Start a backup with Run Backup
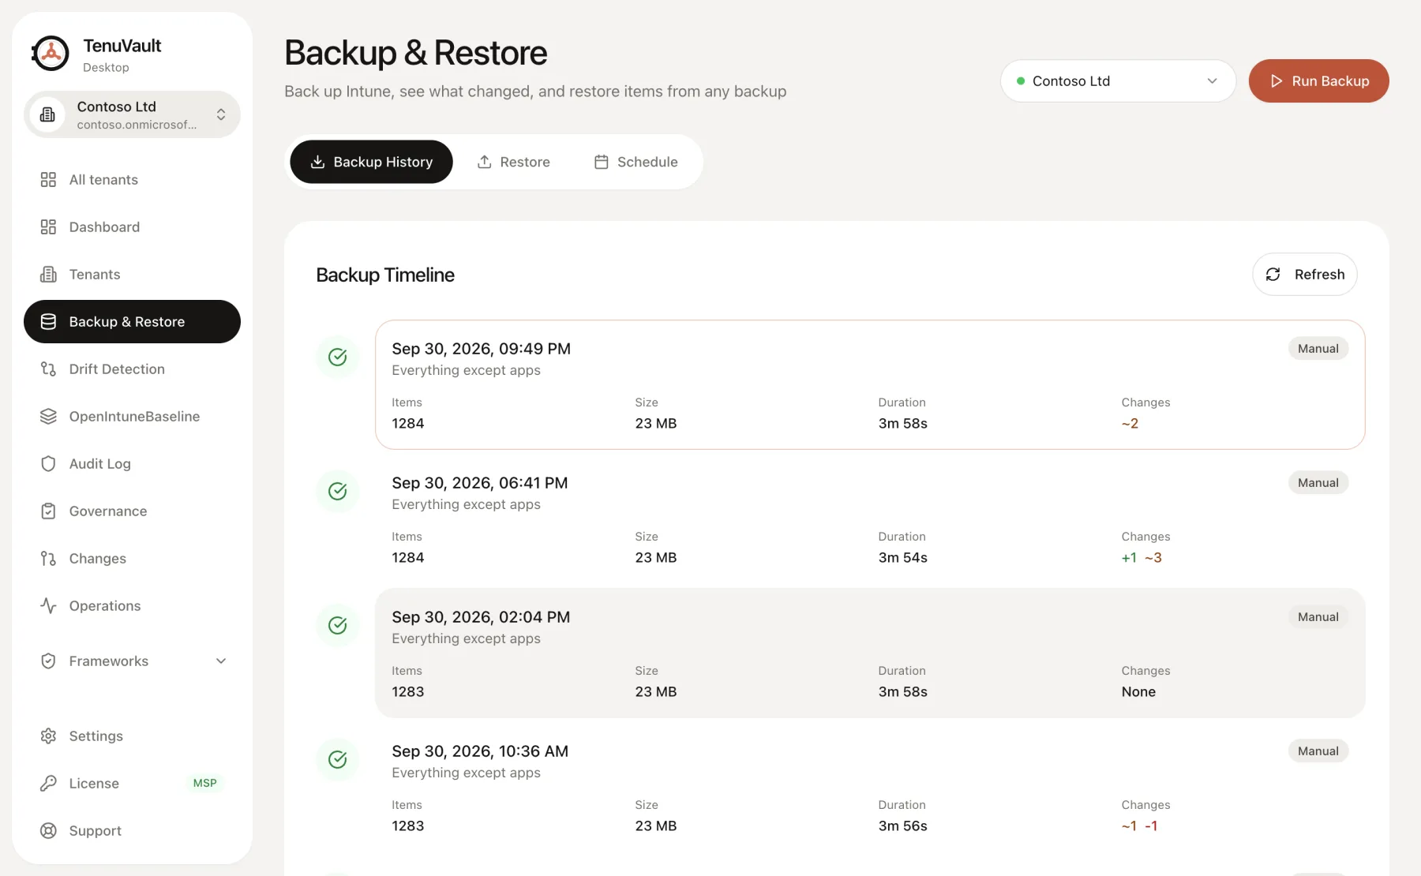 pos(1318,80)
